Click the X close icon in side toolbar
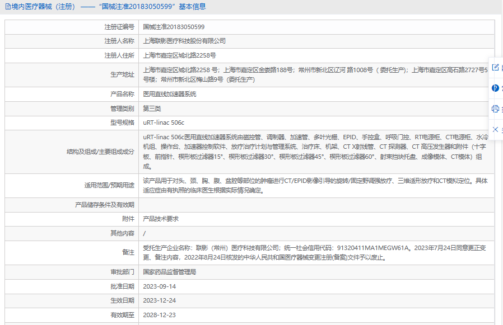The image size is (503, 325). 495,129
